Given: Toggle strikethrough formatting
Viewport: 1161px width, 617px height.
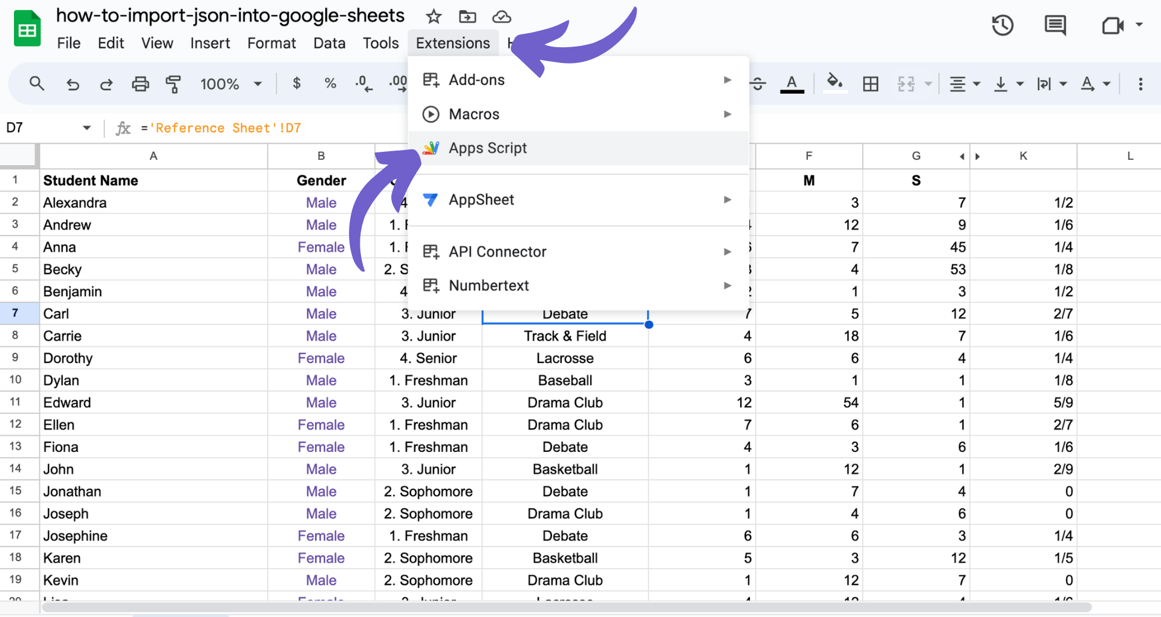Looking at the screenshot, I should coord(758,83).
